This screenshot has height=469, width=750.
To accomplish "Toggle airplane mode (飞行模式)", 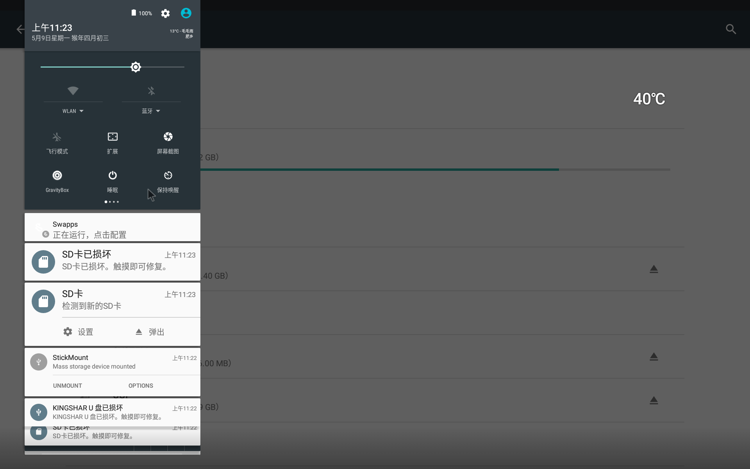I will [57, 137].
